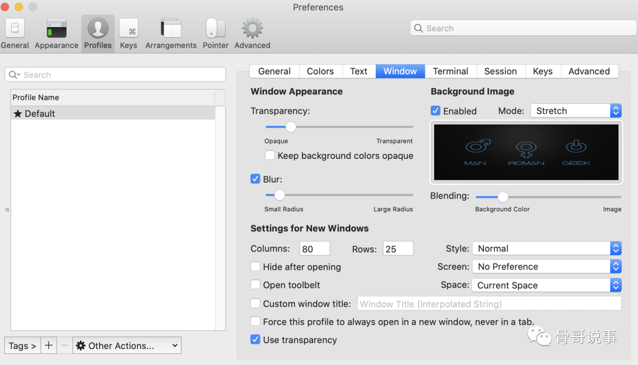Click the background image thumbnail preview

tap(526, 152)
